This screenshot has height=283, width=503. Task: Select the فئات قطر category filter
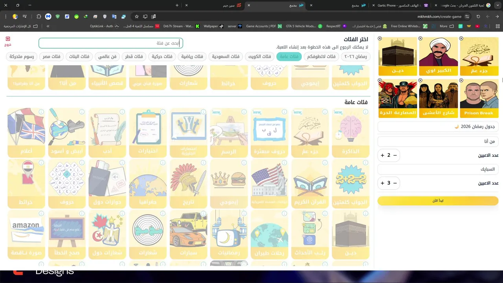[134, 57]
